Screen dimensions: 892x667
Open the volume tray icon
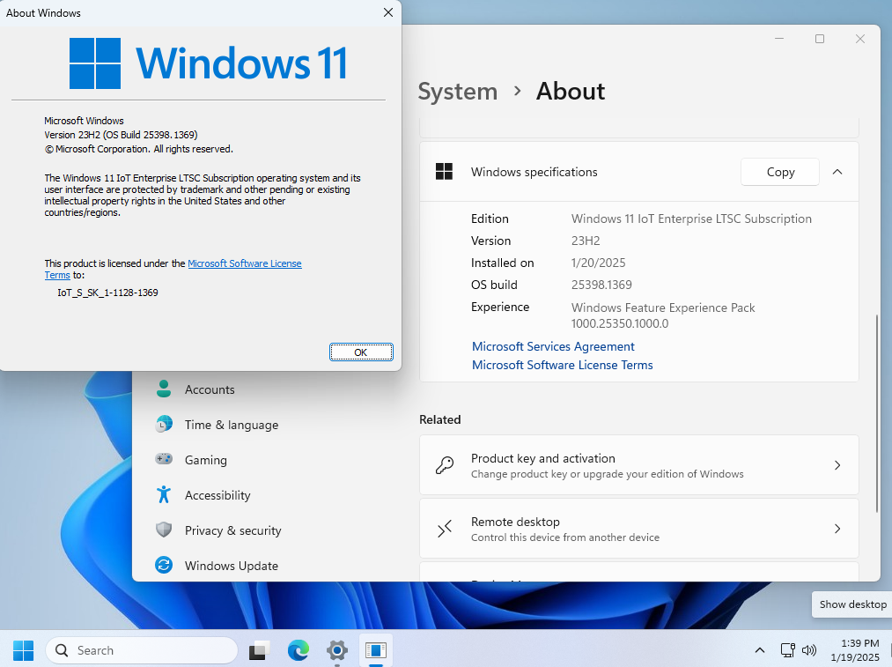pyautogui.click(x=809, y=650)
